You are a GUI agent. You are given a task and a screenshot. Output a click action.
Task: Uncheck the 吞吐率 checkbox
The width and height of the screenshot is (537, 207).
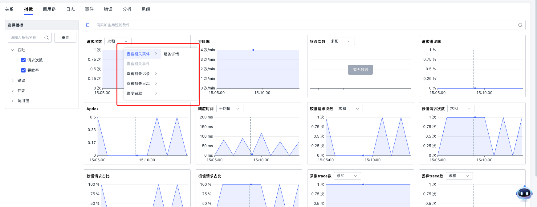(23, 70)
